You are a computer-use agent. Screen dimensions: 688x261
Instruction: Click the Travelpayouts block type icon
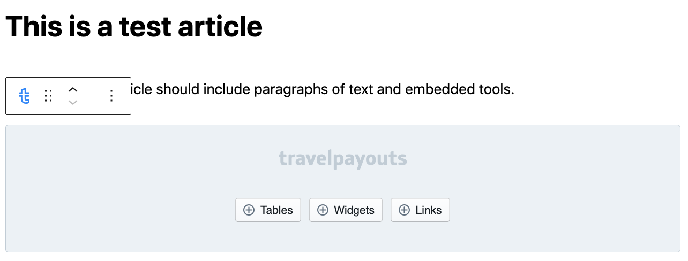tap(24, 96)
